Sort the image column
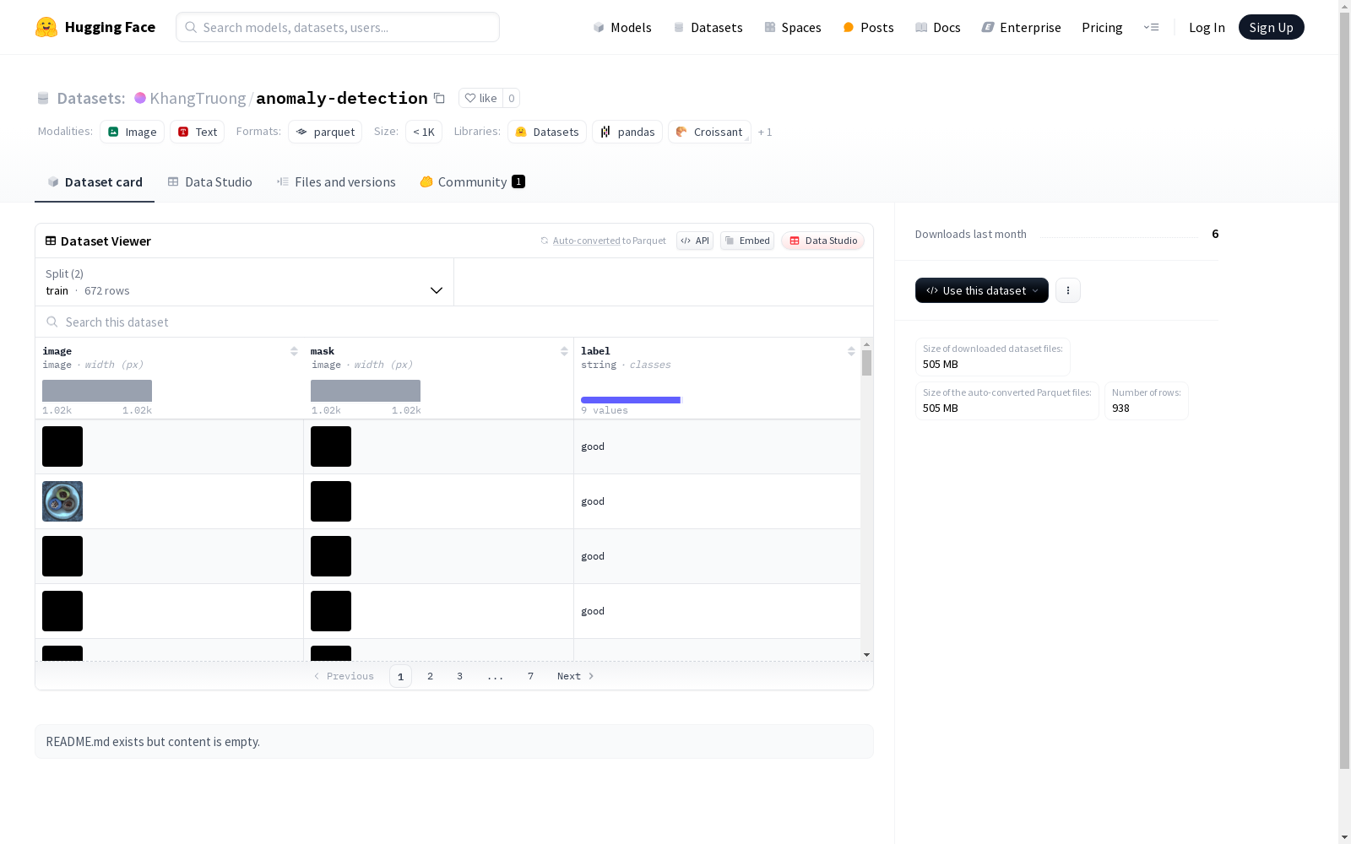This screenshot has width=1351, height=844. click(x=294, y=351)
